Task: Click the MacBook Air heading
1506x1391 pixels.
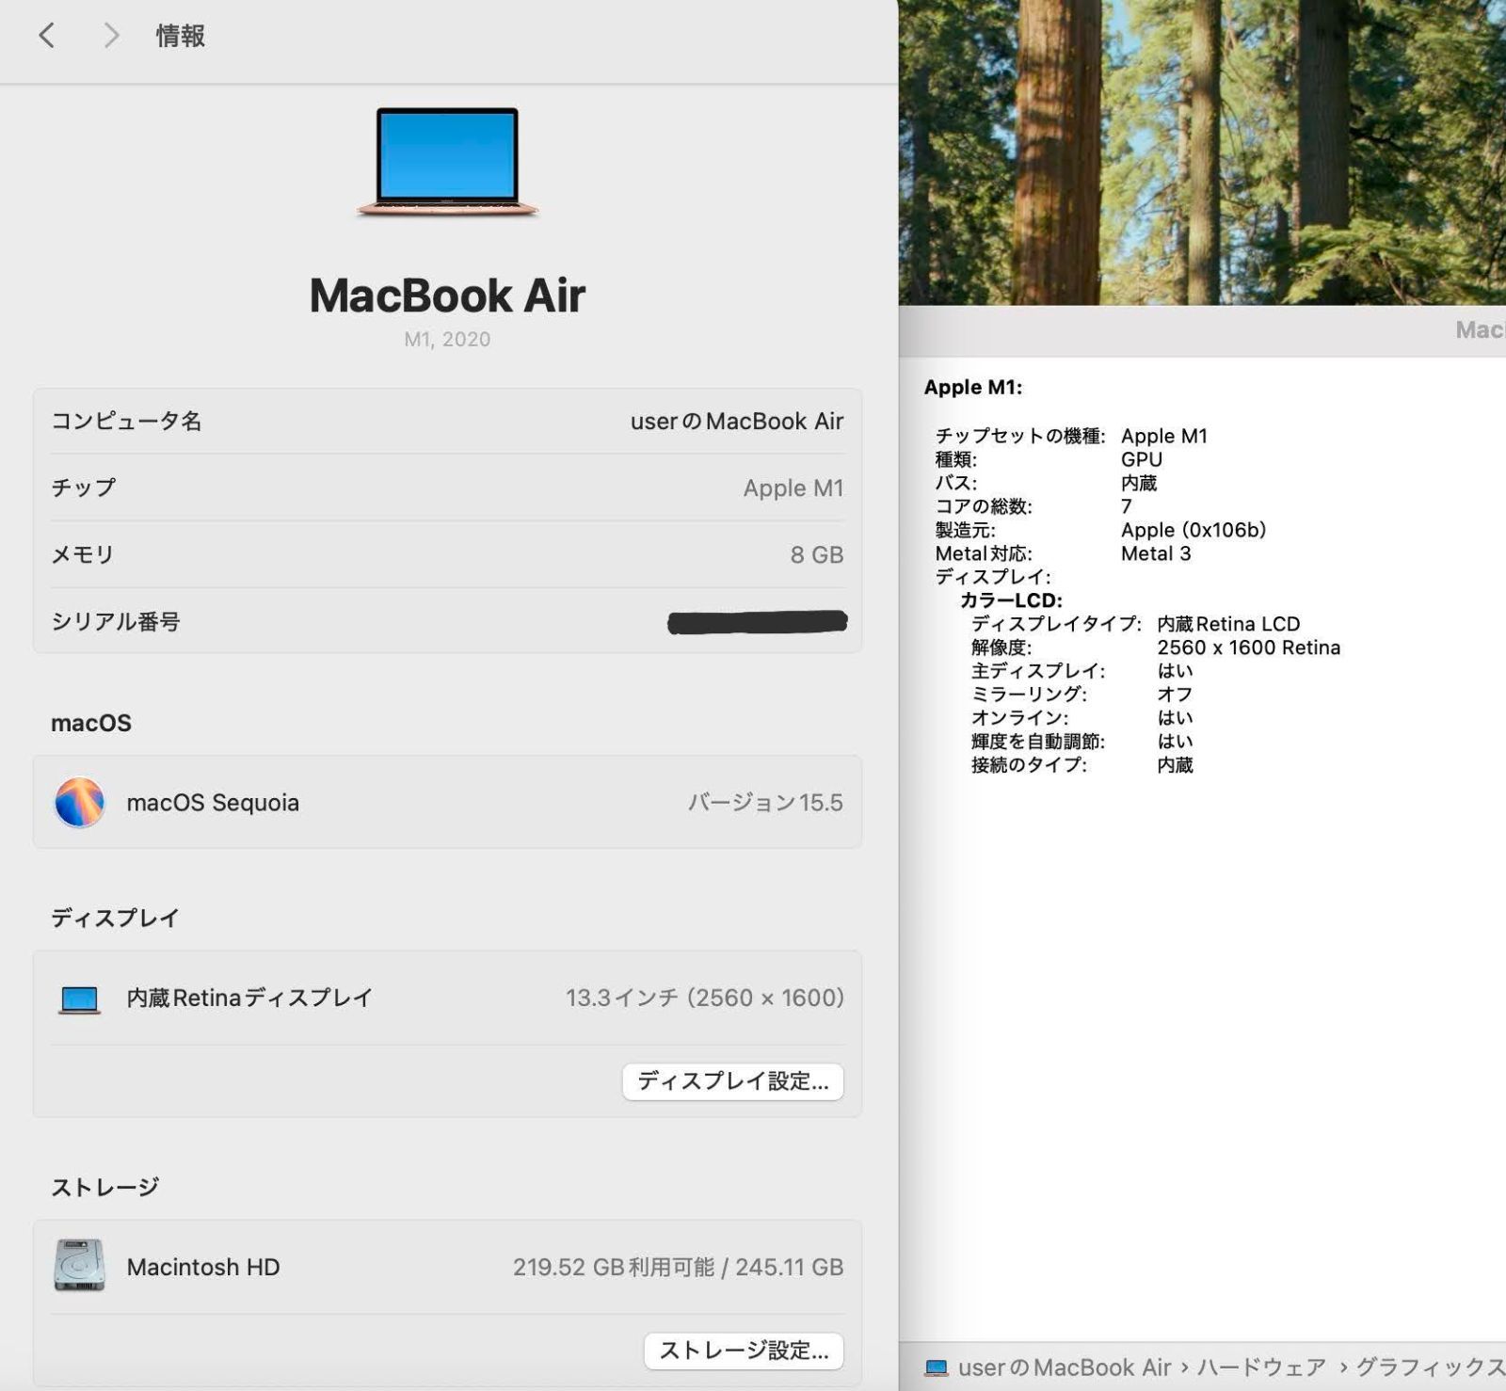Action: (x=447, y=296)
